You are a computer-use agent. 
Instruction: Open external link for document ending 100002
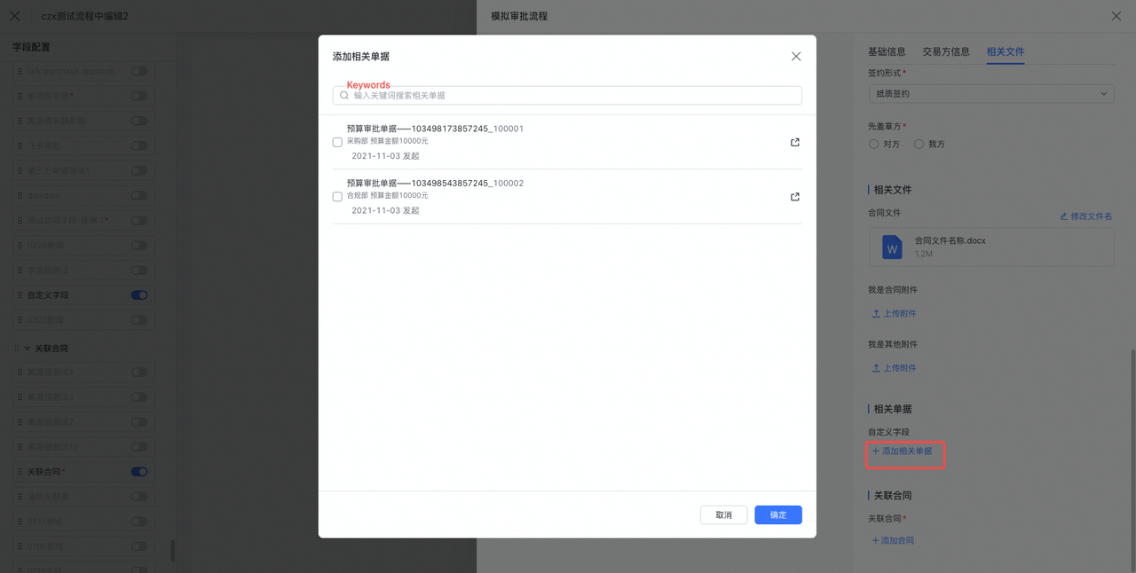[x=795, y=197]
